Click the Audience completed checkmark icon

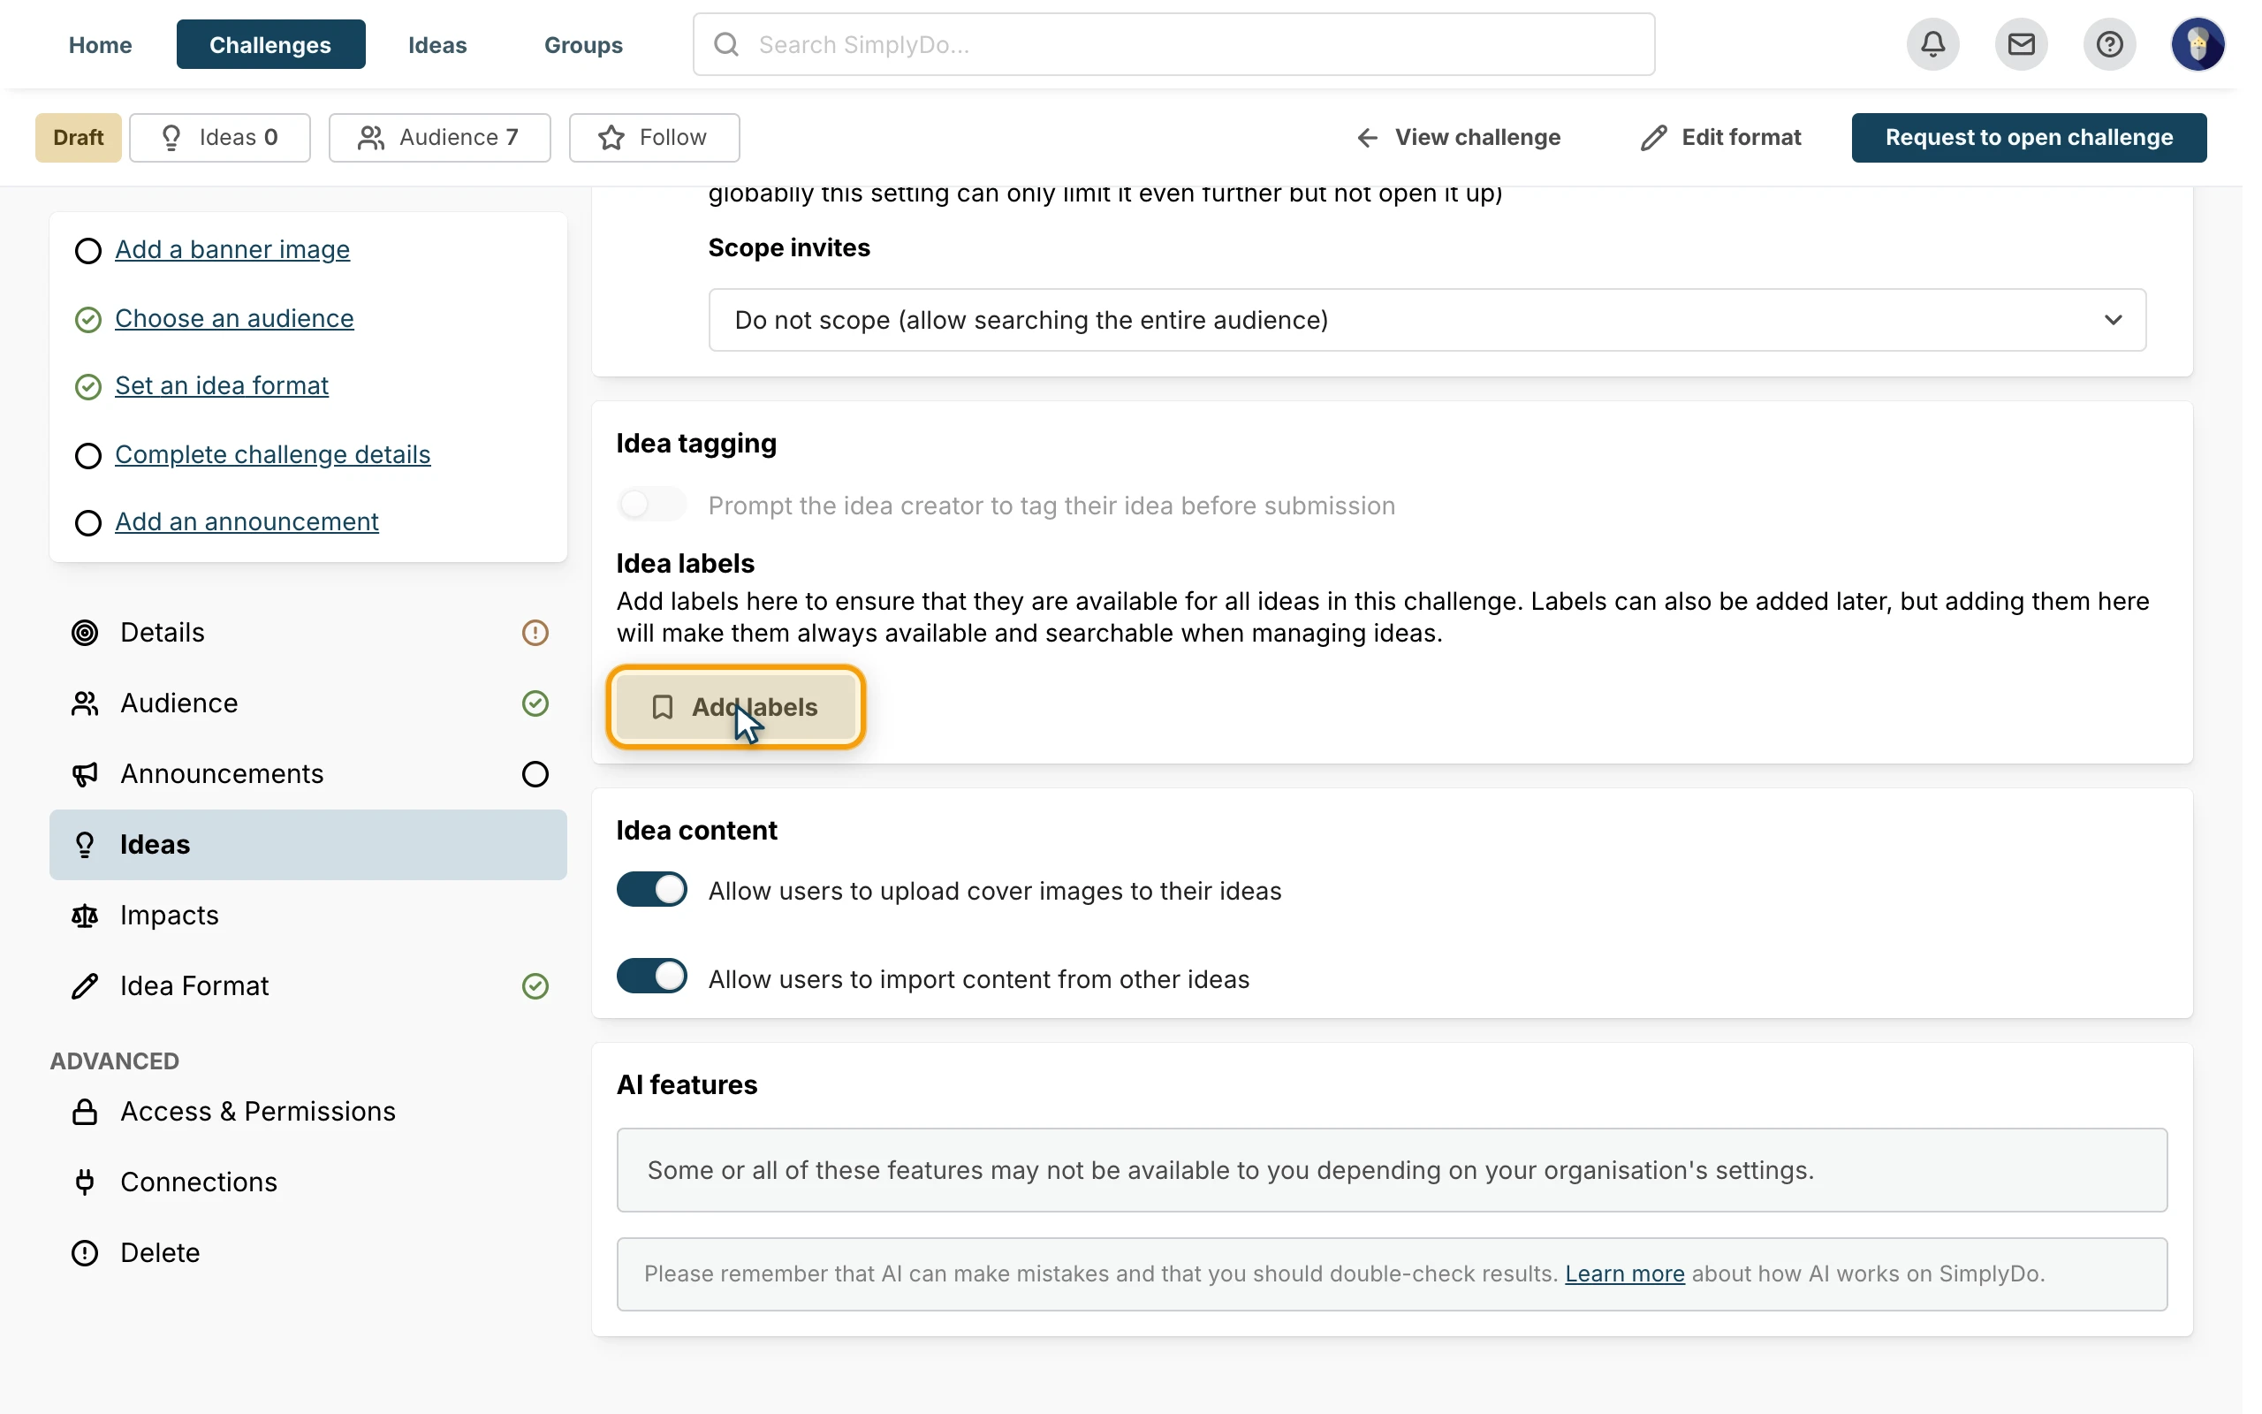pyautogui.click(x=535, y=703)
